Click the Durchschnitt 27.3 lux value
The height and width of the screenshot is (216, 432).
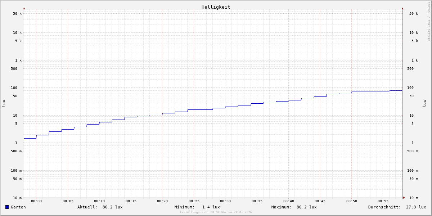(416, 207)
